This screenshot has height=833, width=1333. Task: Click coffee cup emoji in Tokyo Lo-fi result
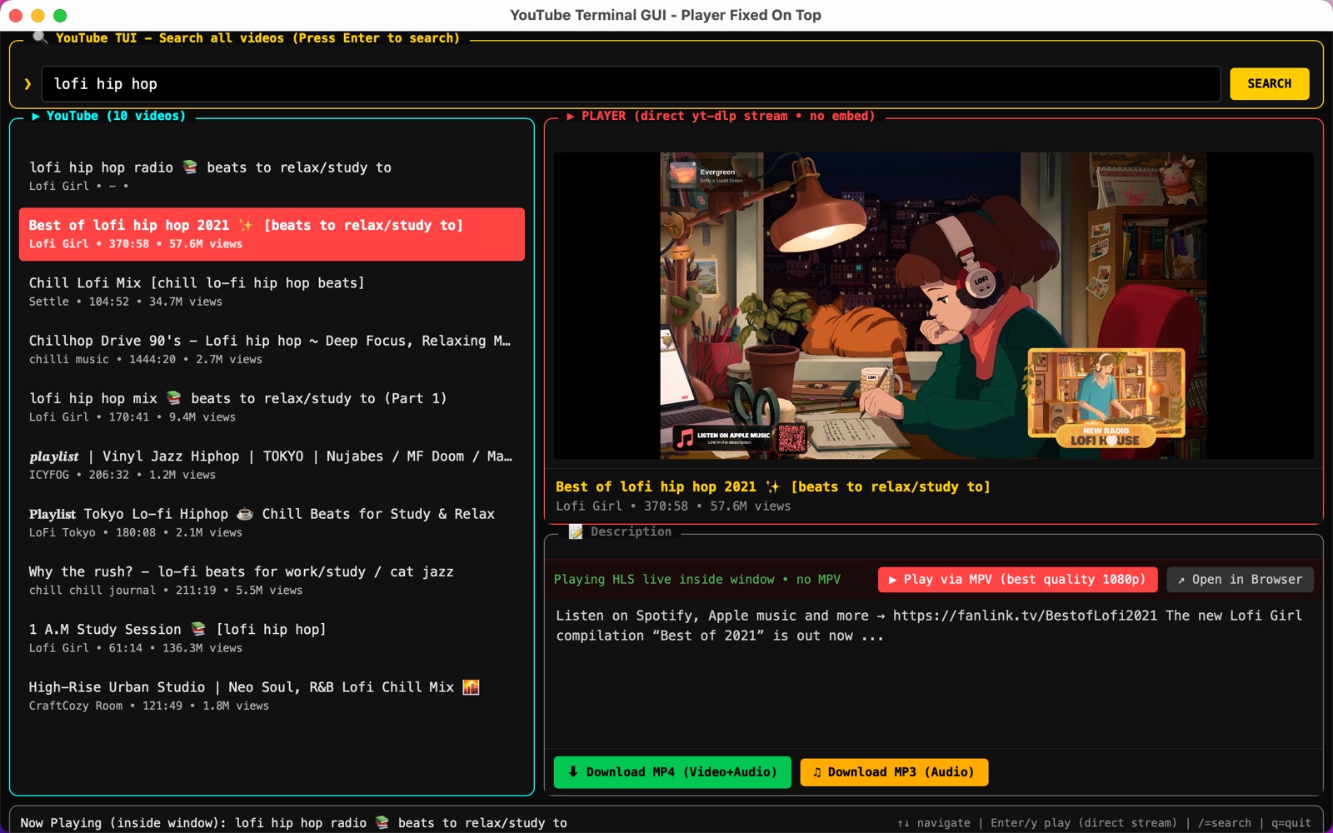(x=245, y=513)
